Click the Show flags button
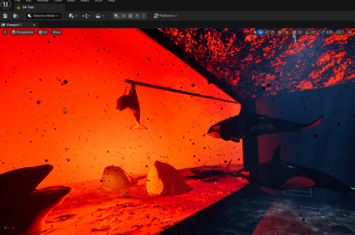Viewport: 355px width, 235px height. click(57, 32)
